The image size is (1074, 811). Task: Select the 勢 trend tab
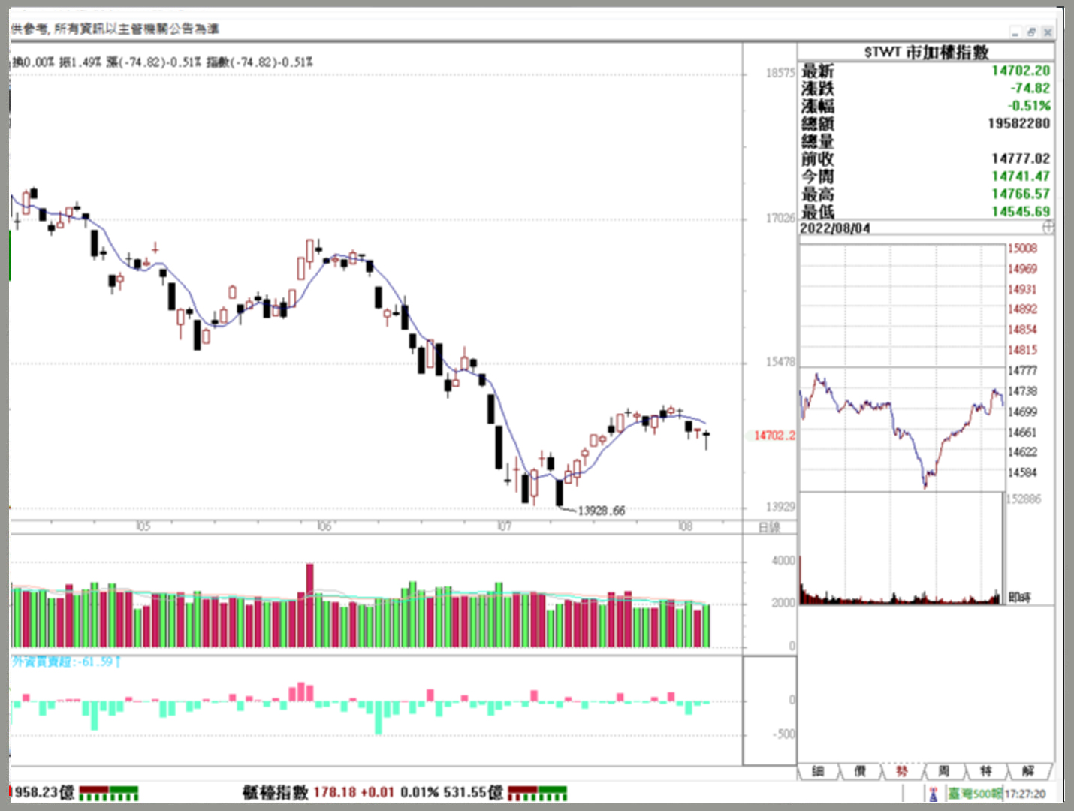pos(902,771)
